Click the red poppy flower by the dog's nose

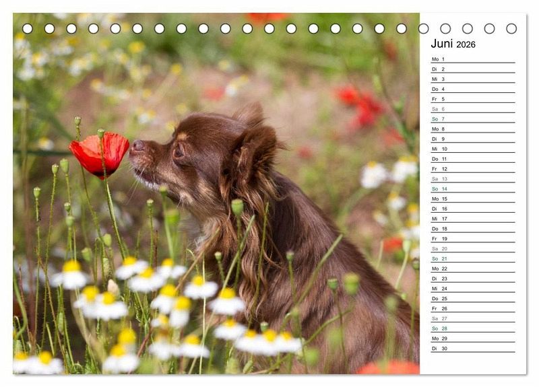coord(100,153)
